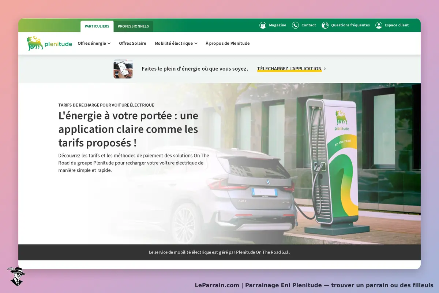
Task: Click the arrow next to Téléchargez l'application
Action: coord(325,69)
